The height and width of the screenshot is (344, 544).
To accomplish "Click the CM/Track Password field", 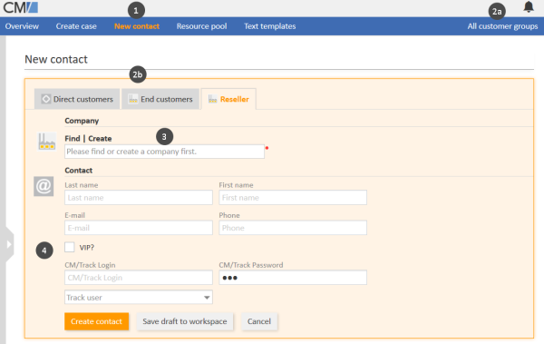I will [x=293, y=278].
